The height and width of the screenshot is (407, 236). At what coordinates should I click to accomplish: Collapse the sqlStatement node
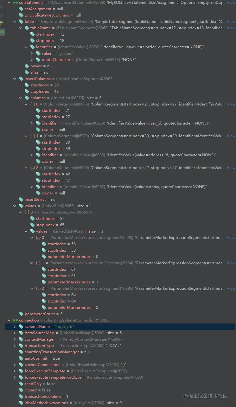tap(9, 3)
